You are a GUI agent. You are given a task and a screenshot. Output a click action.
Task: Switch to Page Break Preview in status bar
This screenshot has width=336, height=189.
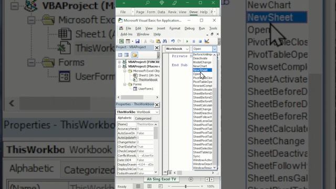[x=160, y=186]
